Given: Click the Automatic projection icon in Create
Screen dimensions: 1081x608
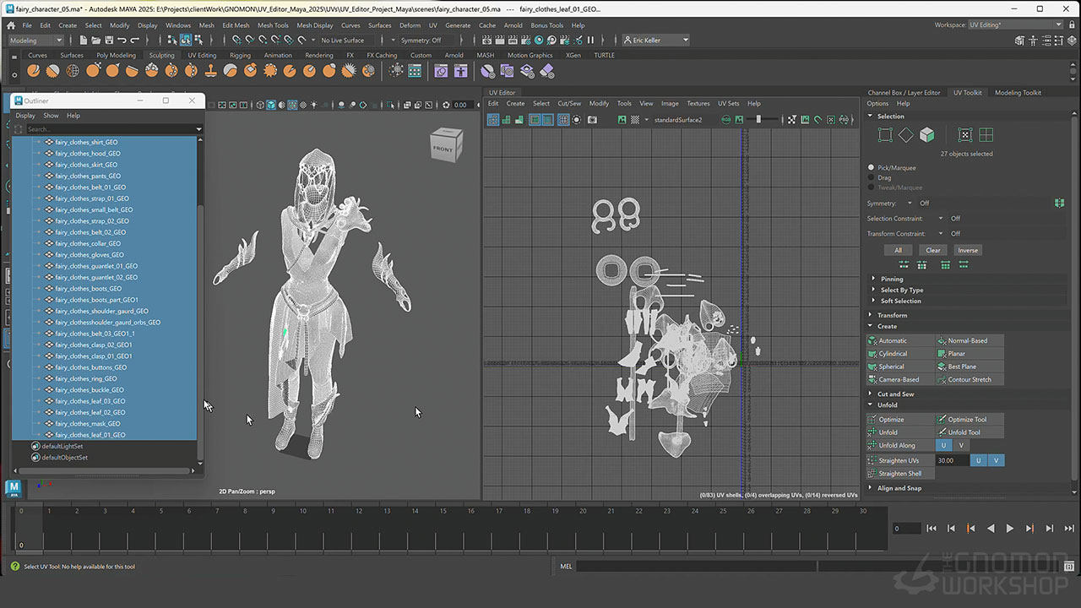Looking at the screenshot, I should click(x=873, y=341).
